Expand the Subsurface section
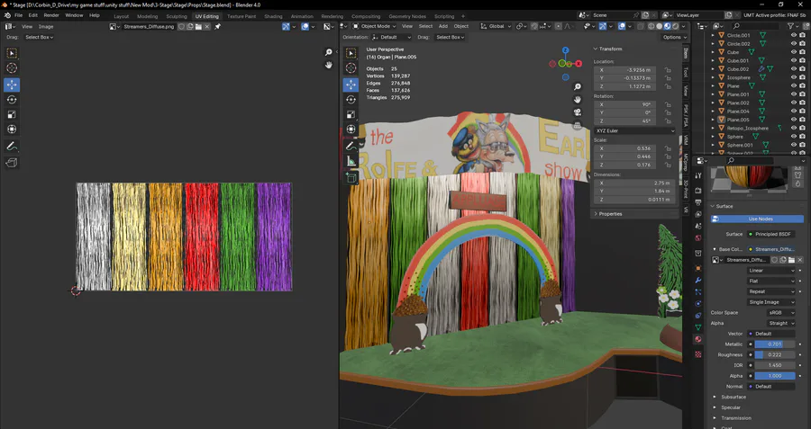This screenshot has height=429, width=811. pos(733,397)
